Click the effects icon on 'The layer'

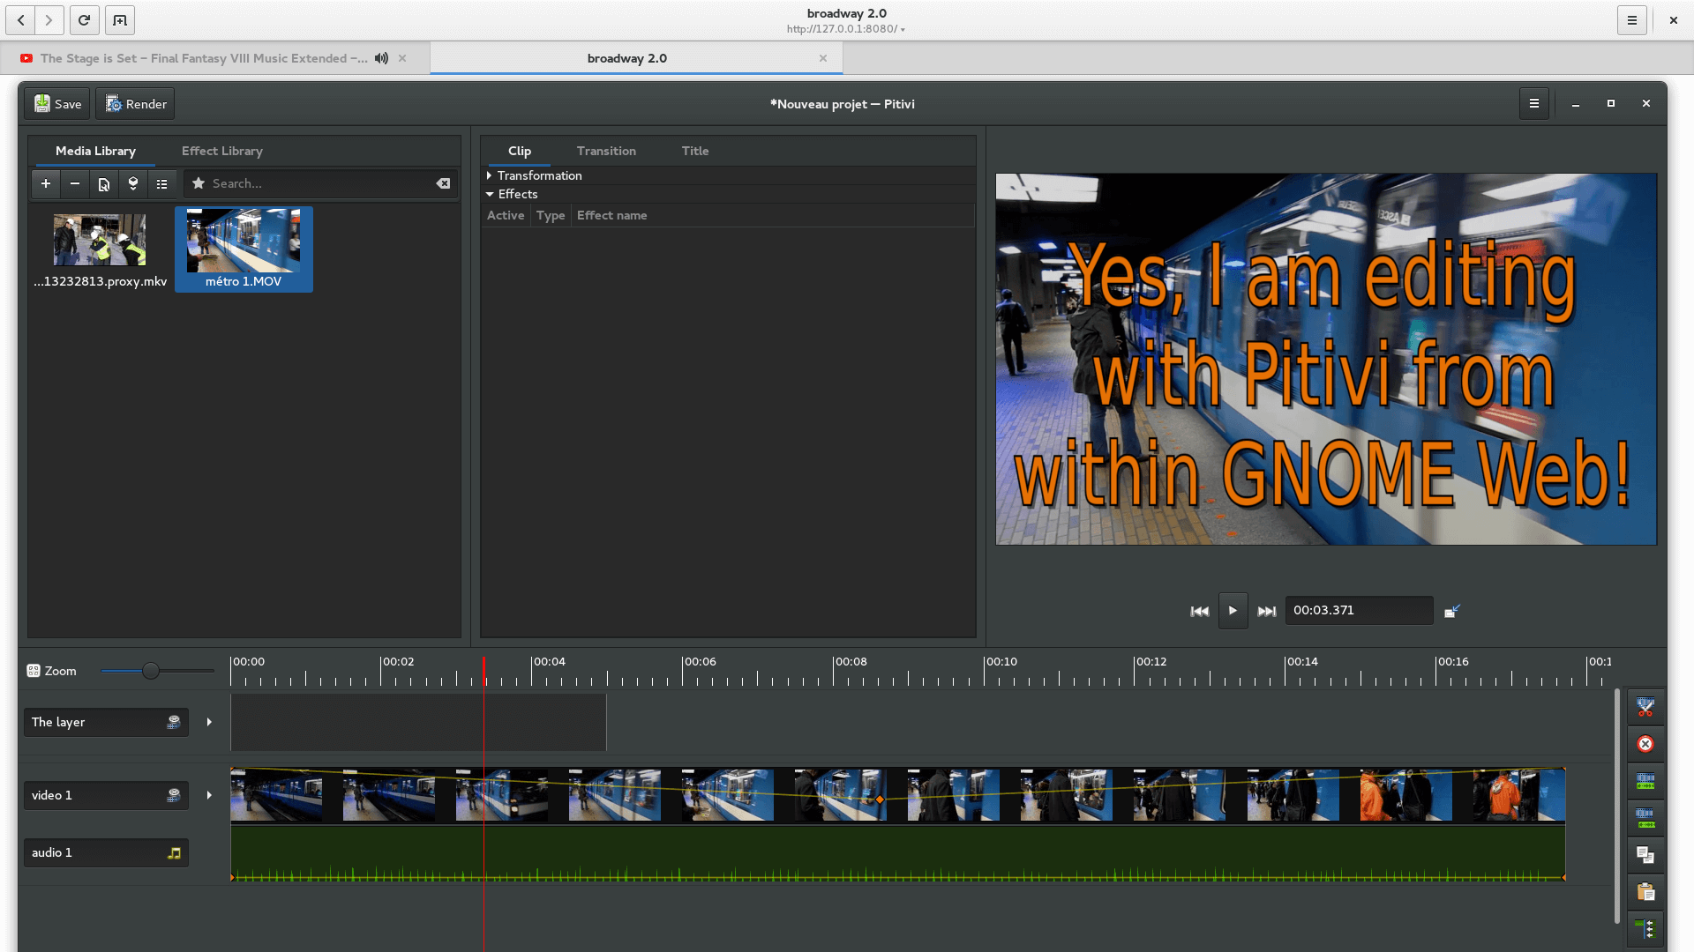click(174, 722)
